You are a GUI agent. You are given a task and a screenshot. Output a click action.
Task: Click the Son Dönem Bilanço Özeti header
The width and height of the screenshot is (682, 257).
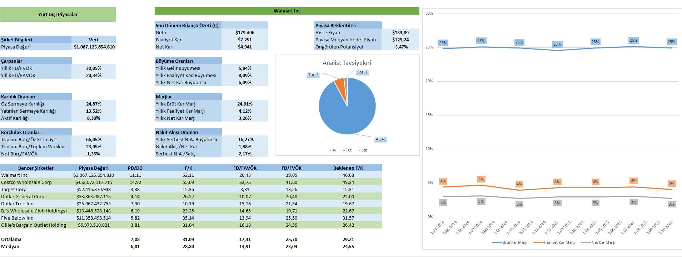click(187, 25)
